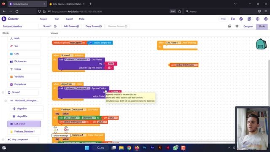Open the Variables blocks category
This screenshot has width=270, height=152.
24,77
